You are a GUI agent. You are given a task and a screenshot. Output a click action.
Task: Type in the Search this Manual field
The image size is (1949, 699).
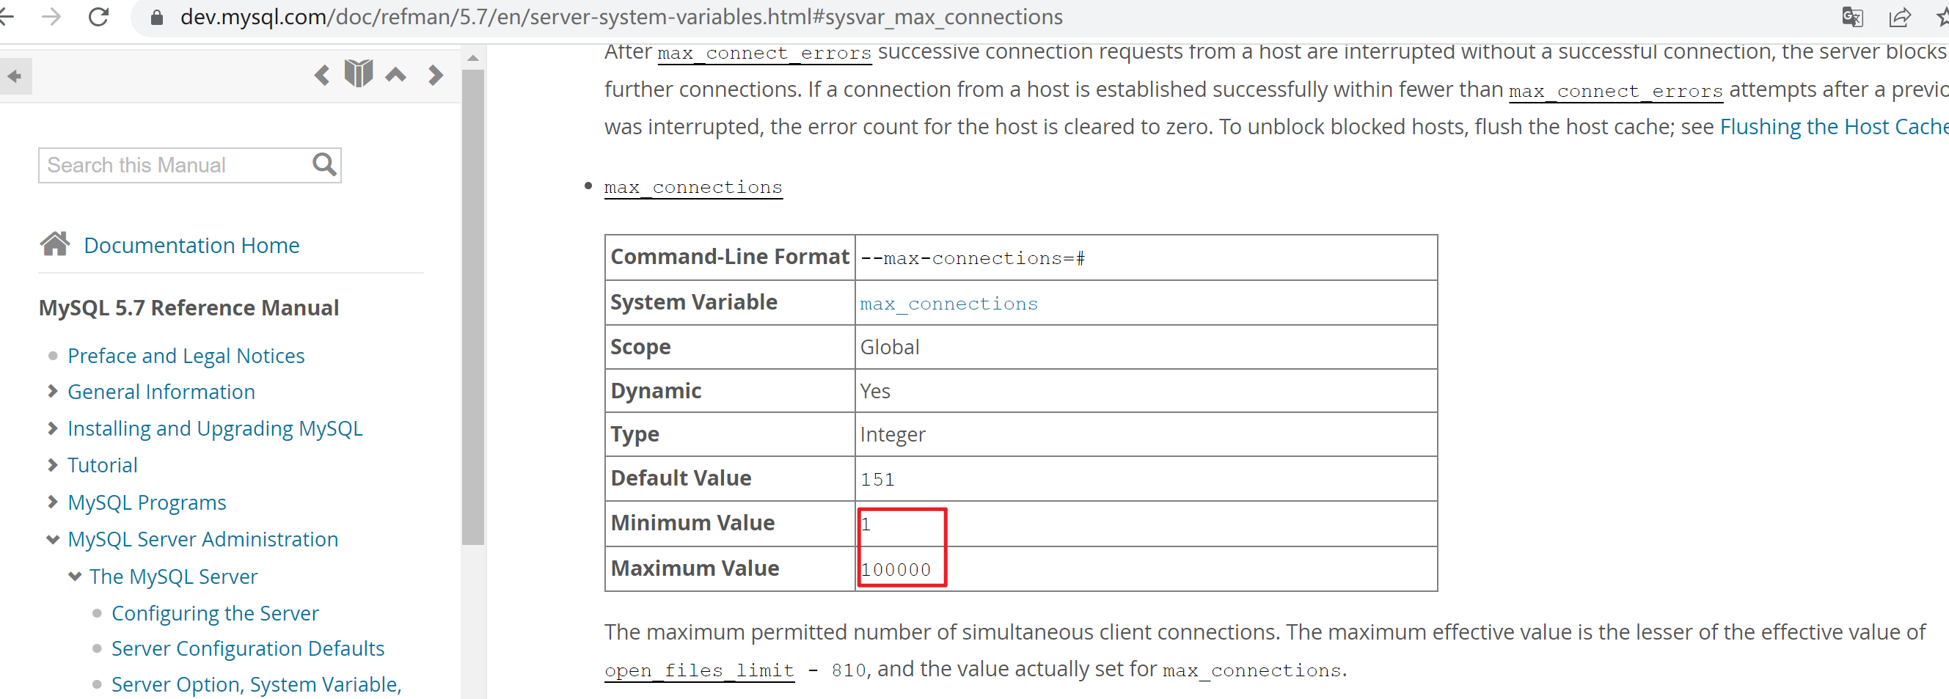[174, 165]
